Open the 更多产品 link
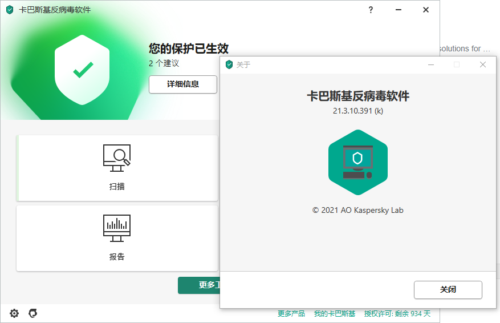 tap(291, 314)
